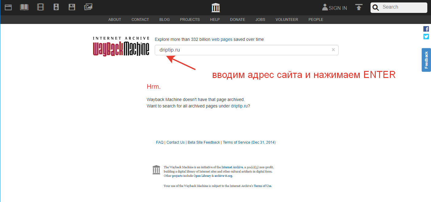
Task: Open the Video film strip icon
Action: 40,7
